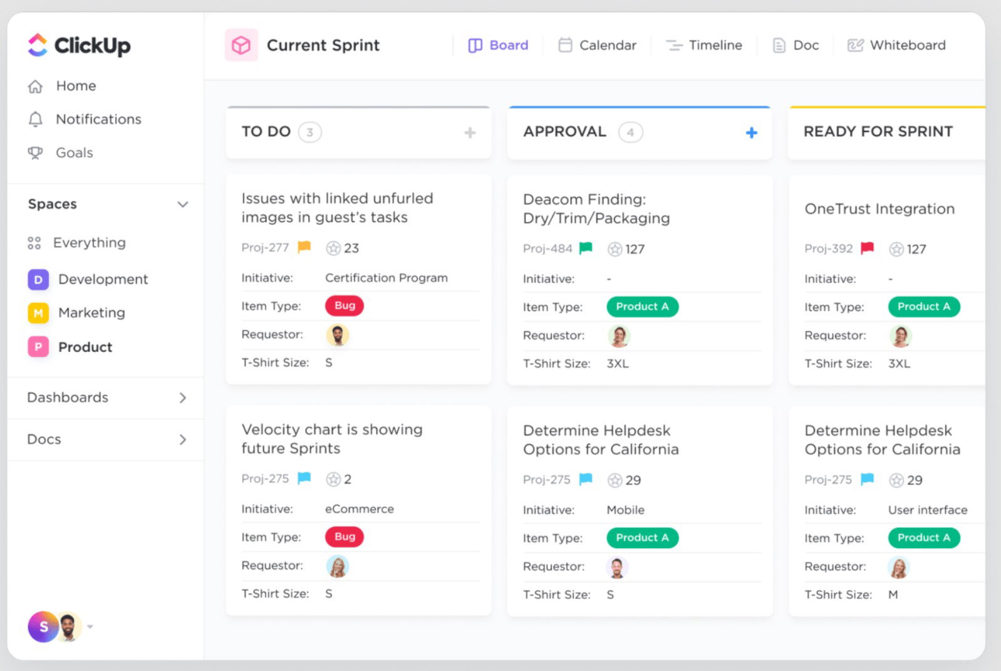
Task: Click the Proj-277 task ID
Action: click(265, 248)
